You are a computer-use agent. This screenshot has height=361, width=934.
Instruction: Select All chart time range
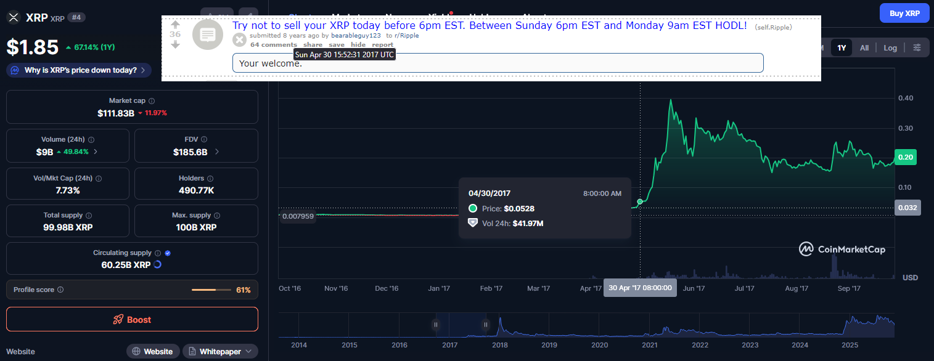864,48
